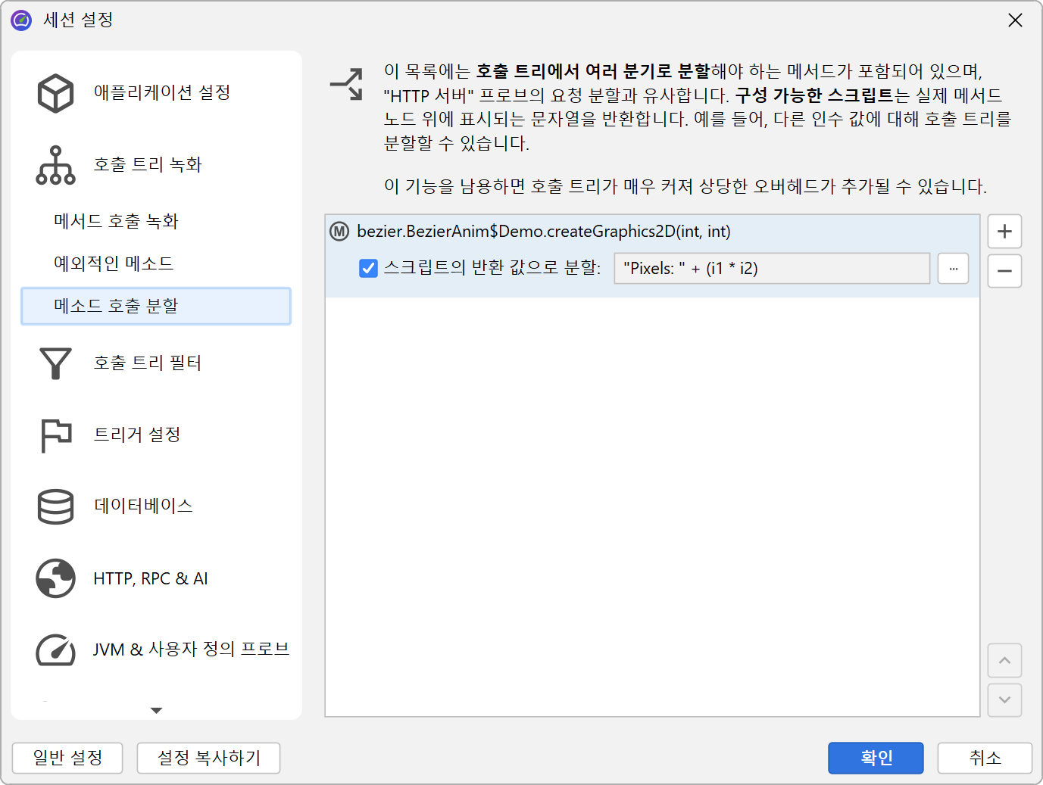Image resolution: width=1043 pixels, height=785 pixels.
Task: Select 예외적인 메소드 in the sidebar
Action: 114,263
